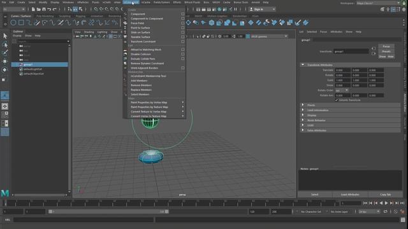Click the Save scene icon
The image size is (408, 229).
(44, 10)
